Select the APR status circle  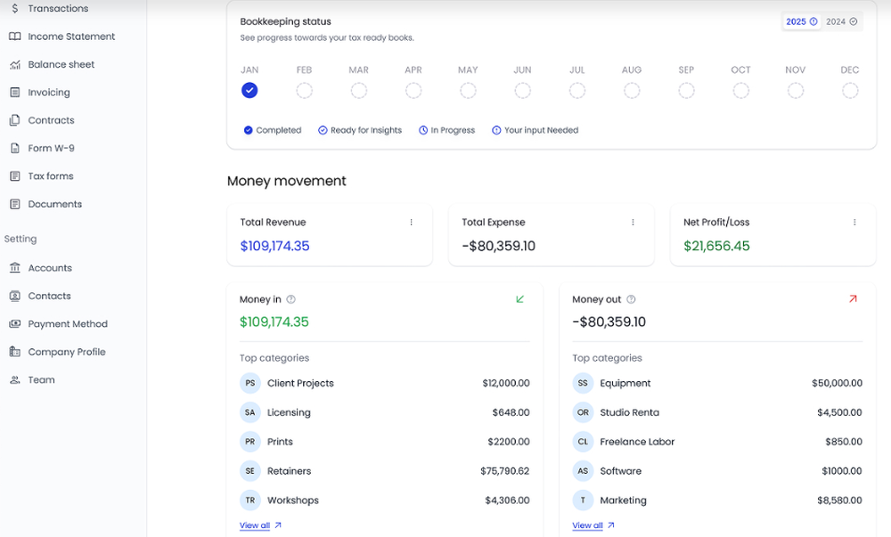pyautogui.click(x=413, y=90)
